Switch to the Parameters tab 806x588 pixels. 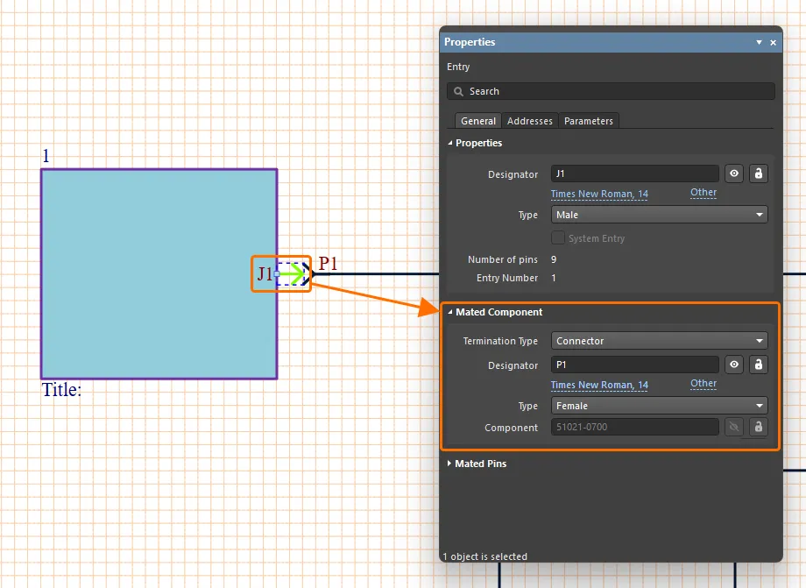[588, 121]
